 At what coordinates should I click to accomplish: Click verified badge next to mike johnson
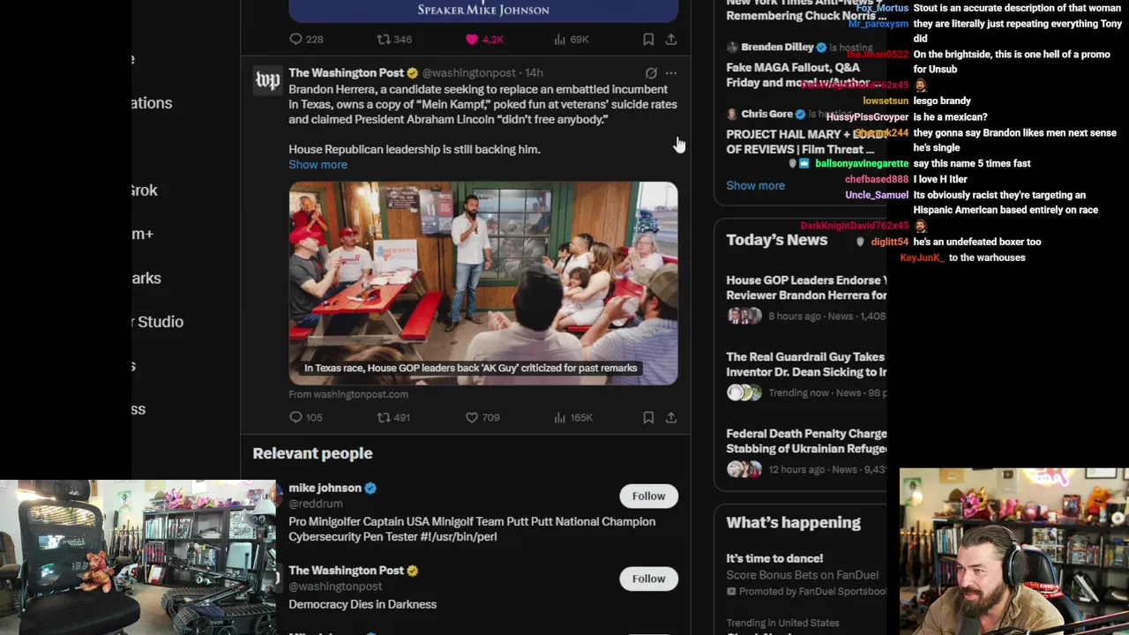tap(370, 488)
